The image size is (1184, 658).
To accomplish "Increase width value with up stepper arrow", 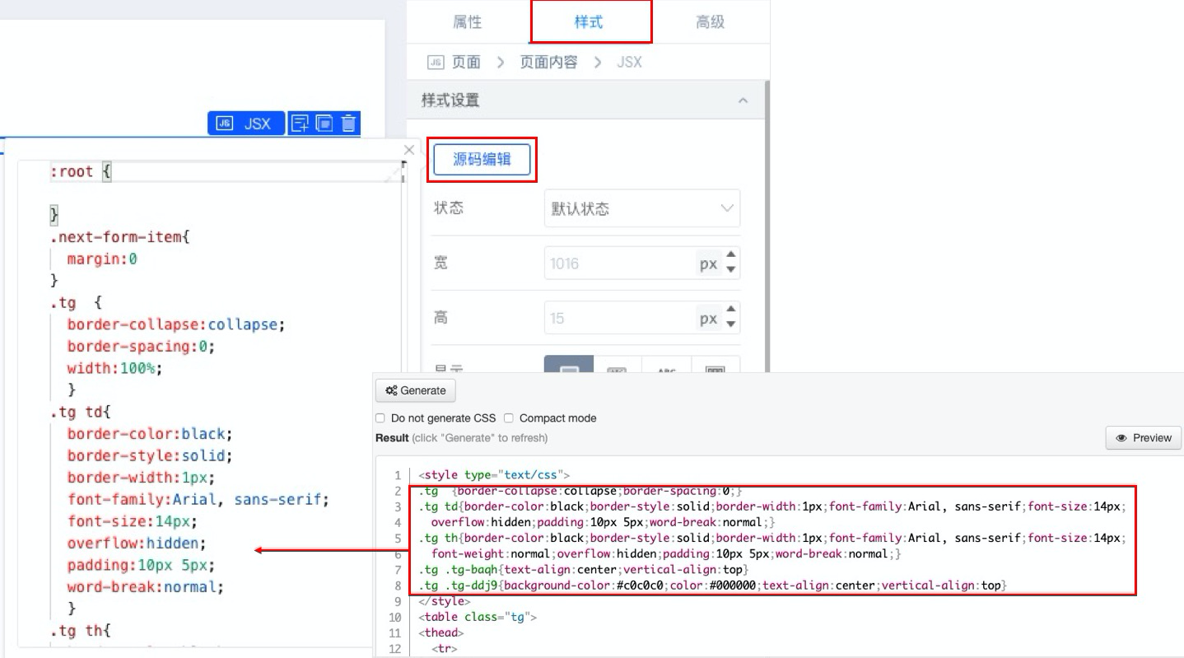I will coord(730,256).
